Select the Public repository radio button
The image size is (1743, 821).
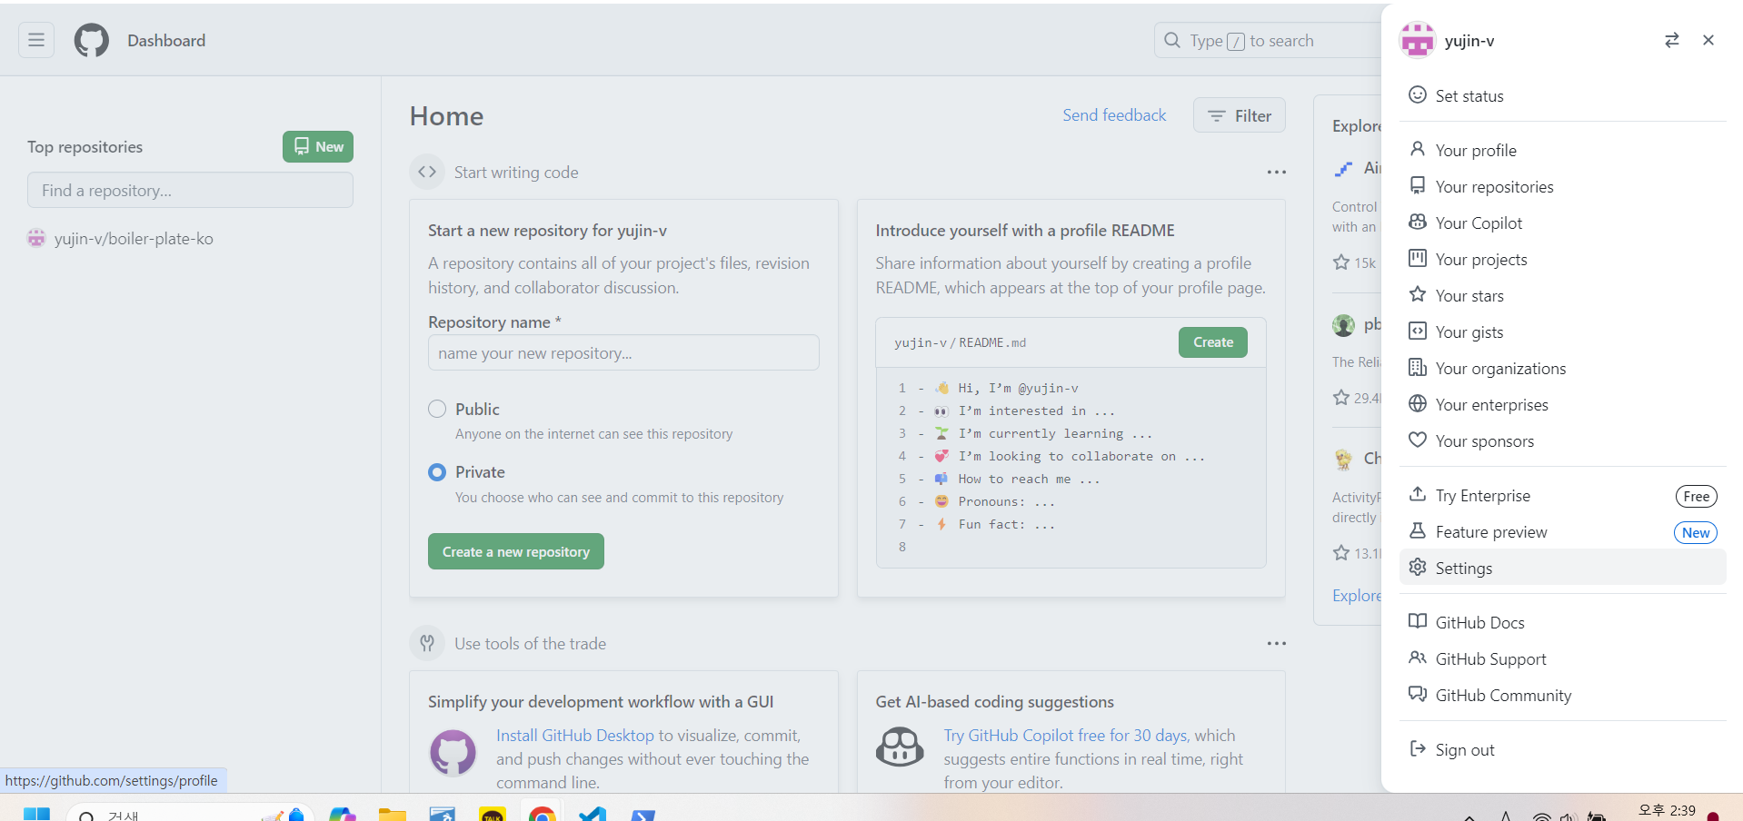[x=437, y=409]
